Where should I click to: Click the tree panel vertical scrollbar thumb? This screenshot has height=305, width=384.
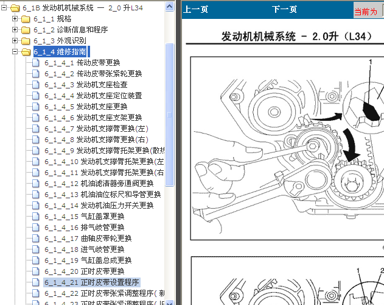click(169, 115)
